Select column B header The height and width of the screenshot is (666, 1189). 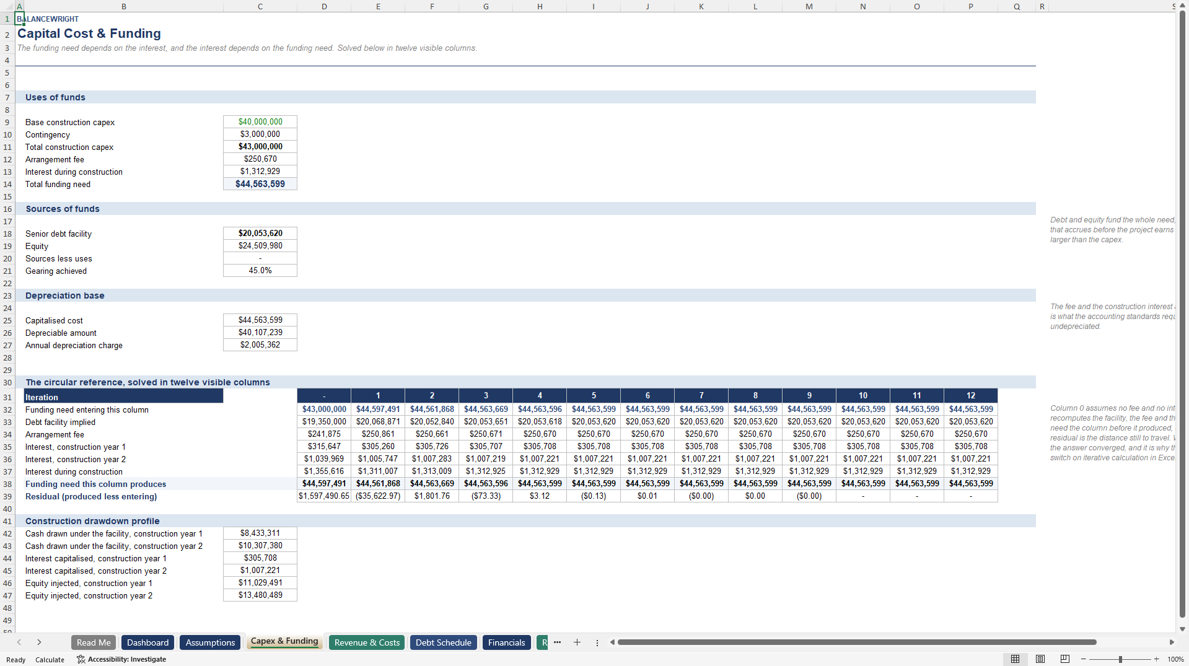click(123, 6)
